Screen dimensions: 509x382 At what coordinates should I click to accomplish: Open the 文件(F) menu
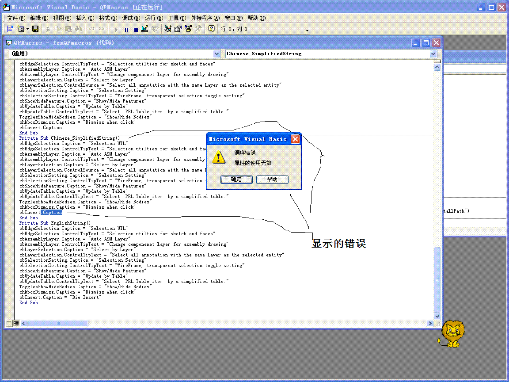point(16,18)
